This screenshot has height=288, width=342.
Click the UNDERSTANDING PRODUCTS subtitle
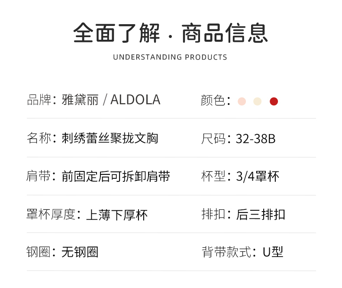(170, 57)
